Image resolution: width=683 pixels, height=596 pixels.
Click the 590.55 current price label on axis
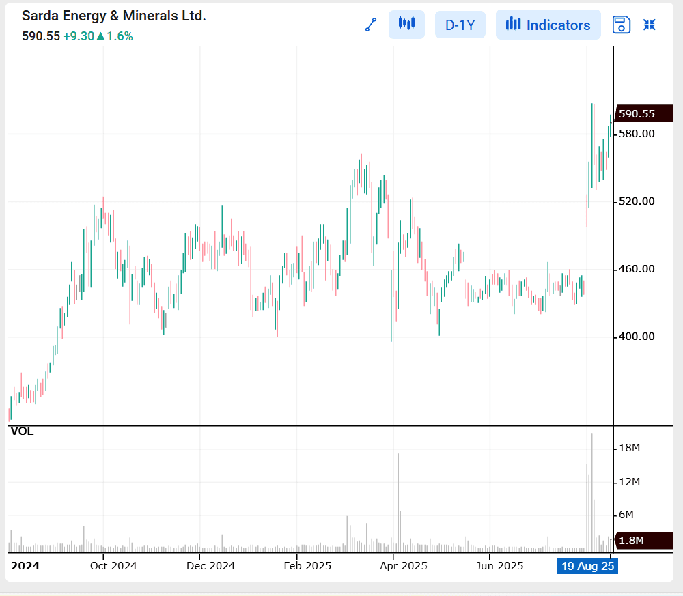(x=643, y=113)
